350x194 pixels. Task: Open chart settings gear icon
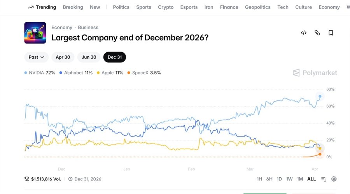(x=334, y=179)
